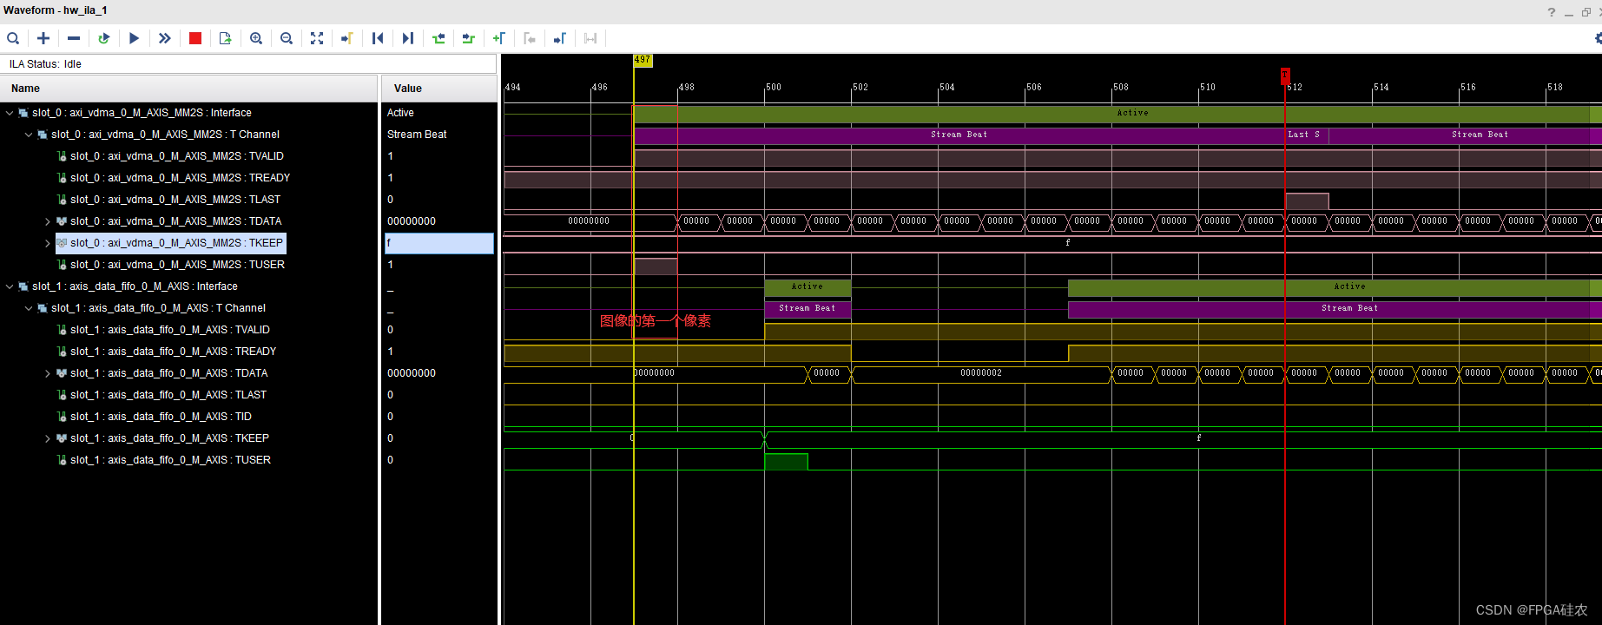Viewport: 1602px width, 625px height.
Task: Zoom in on the waveform
Action: [x=256, y=38]
